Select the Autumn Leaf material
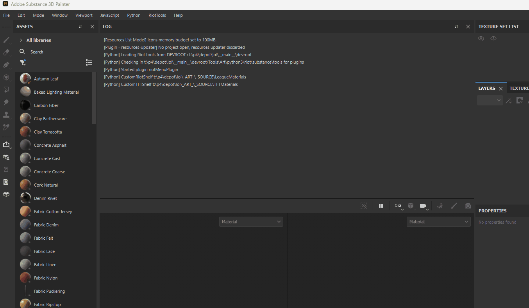 tap(54, 78)
